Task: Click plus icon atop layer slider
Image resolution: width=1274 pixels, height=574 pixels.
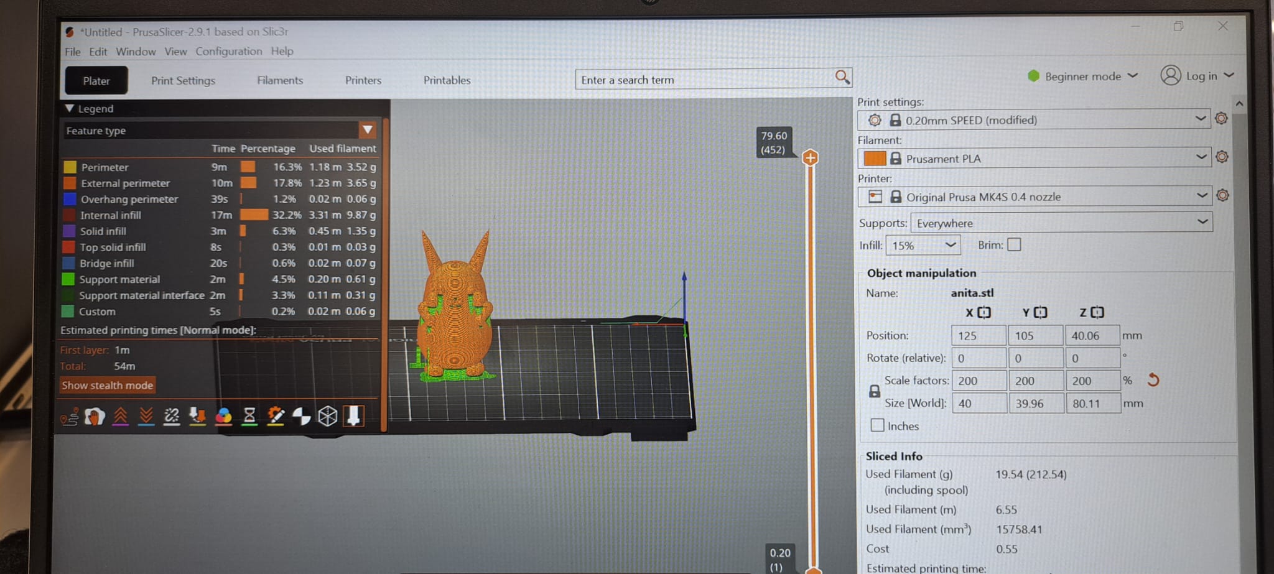Action: (x=810, y=158)
